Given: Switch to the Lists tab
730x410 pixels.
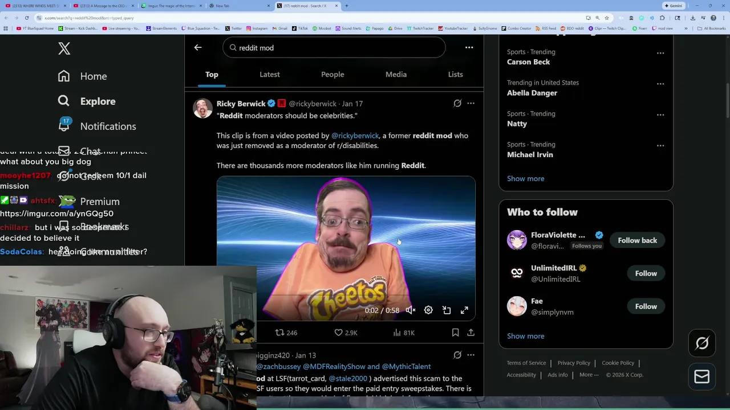Looking at the screenshot, I should pos(455,75).
